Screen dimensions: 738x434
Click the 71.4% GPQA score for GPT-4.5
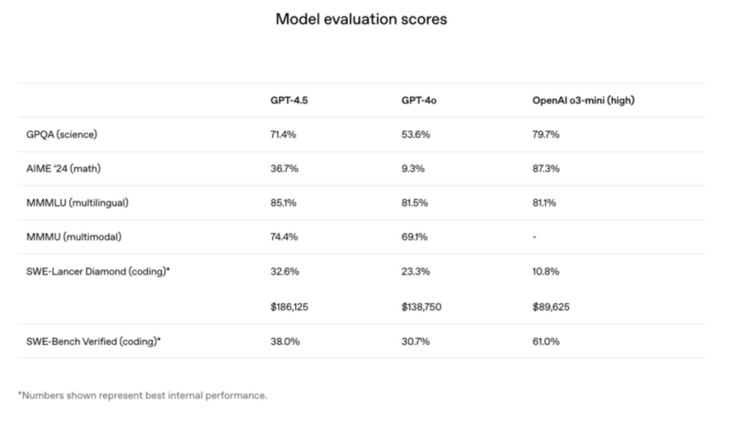click(x=283, y=134)
